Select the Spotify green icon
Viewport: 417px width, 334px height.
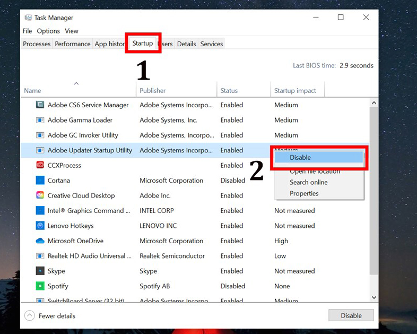(x=40, y=286)
